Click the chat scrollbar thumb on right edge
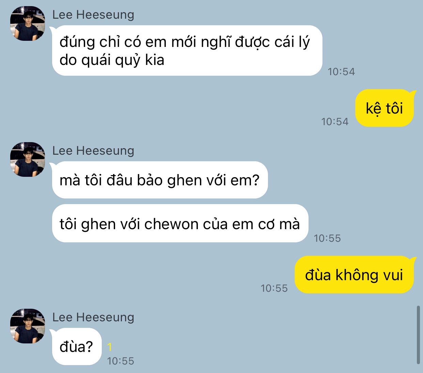Screen dimensions: 423x373 (418, 335)
